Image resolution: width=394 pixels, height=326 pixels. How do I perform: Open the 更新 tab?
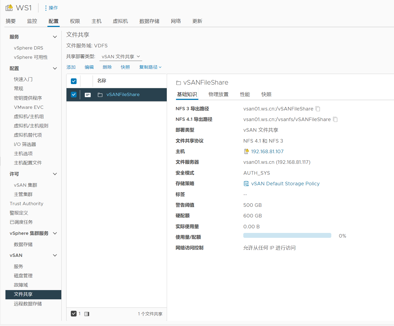pos(197,21)
